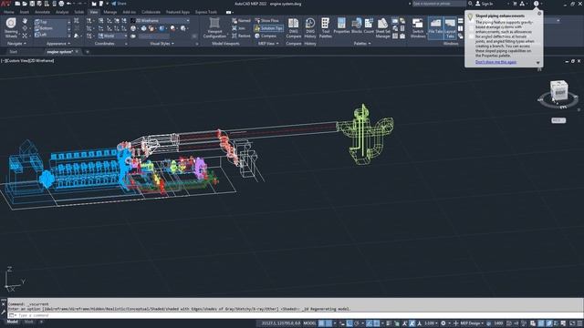Open the World coordinate system dropdown
This screenshot has height=328, width=584.
tap(112, 36)
